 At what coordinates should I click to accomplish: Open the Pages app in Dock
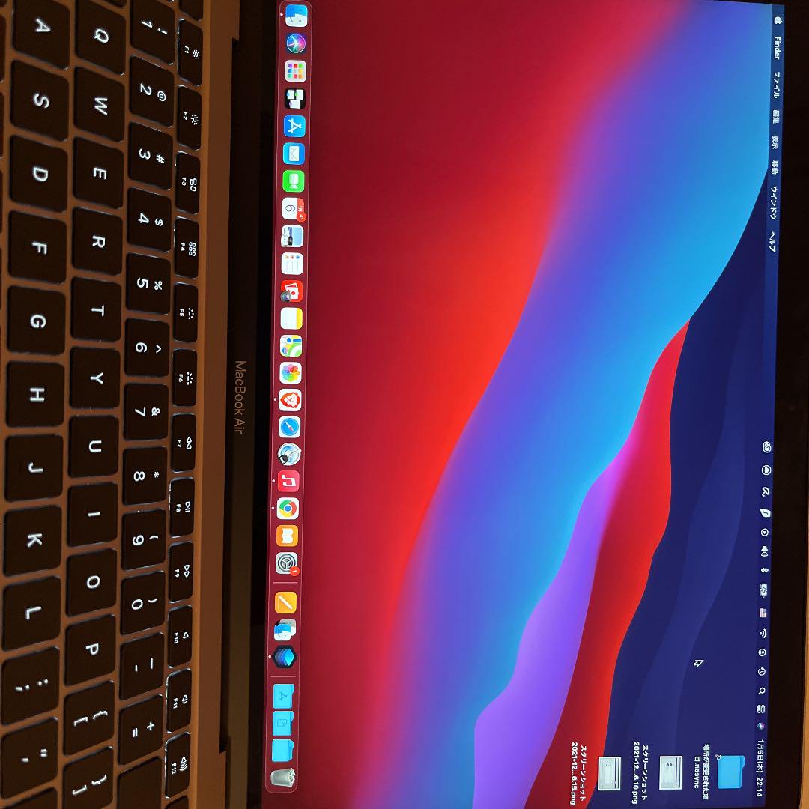click(286, 602)
